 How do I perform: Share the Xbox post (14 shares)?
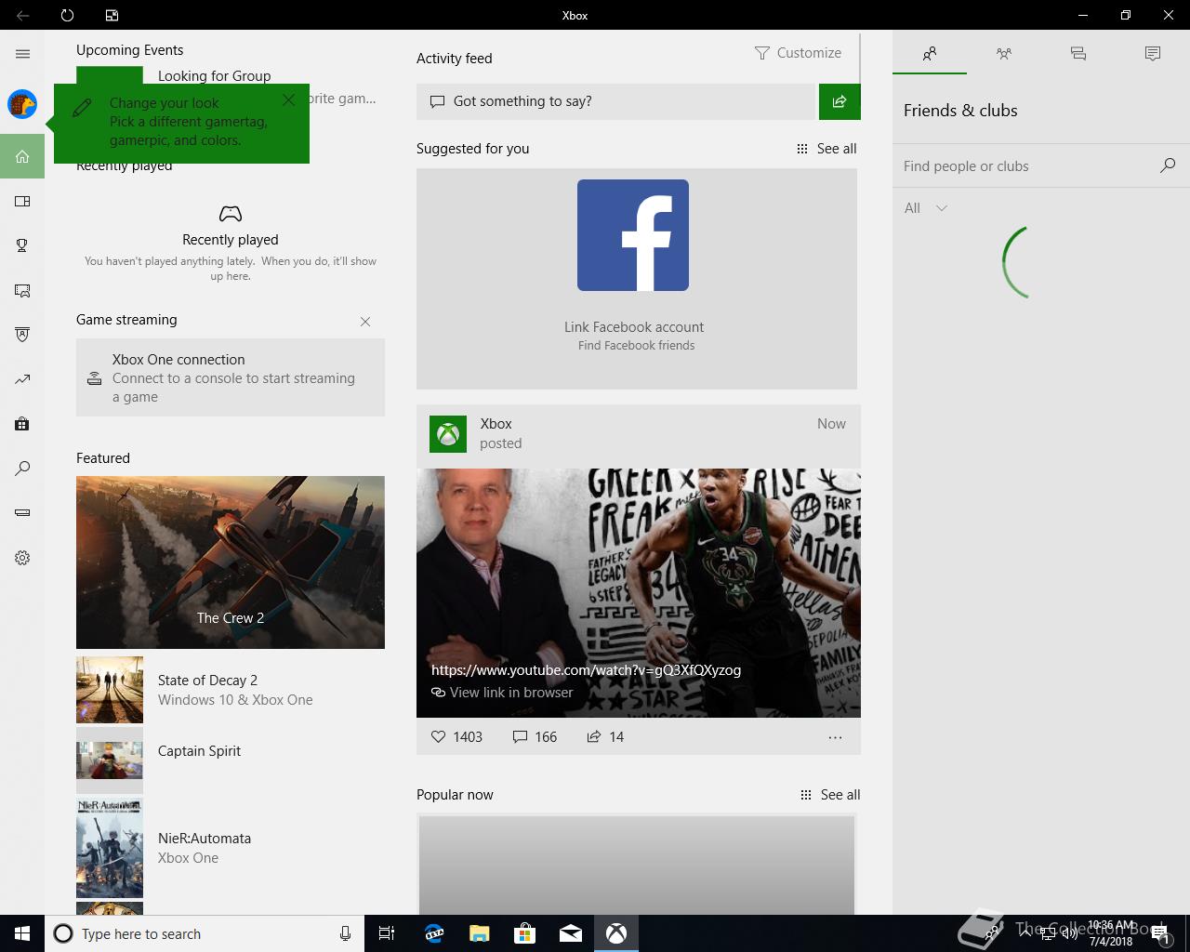coord(605,736)
